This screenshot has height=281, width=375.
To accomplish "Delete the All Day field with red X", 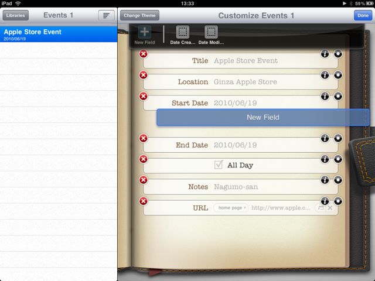I will (x=143, y=159).
